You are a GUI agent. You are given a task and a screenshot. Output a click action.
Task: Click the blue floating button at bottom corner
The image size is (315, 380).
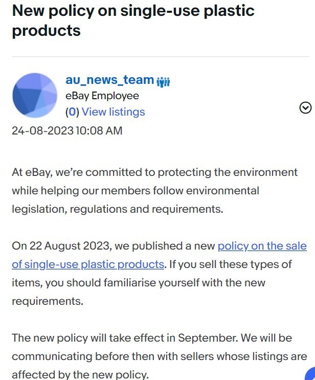(x=310, y=374)
